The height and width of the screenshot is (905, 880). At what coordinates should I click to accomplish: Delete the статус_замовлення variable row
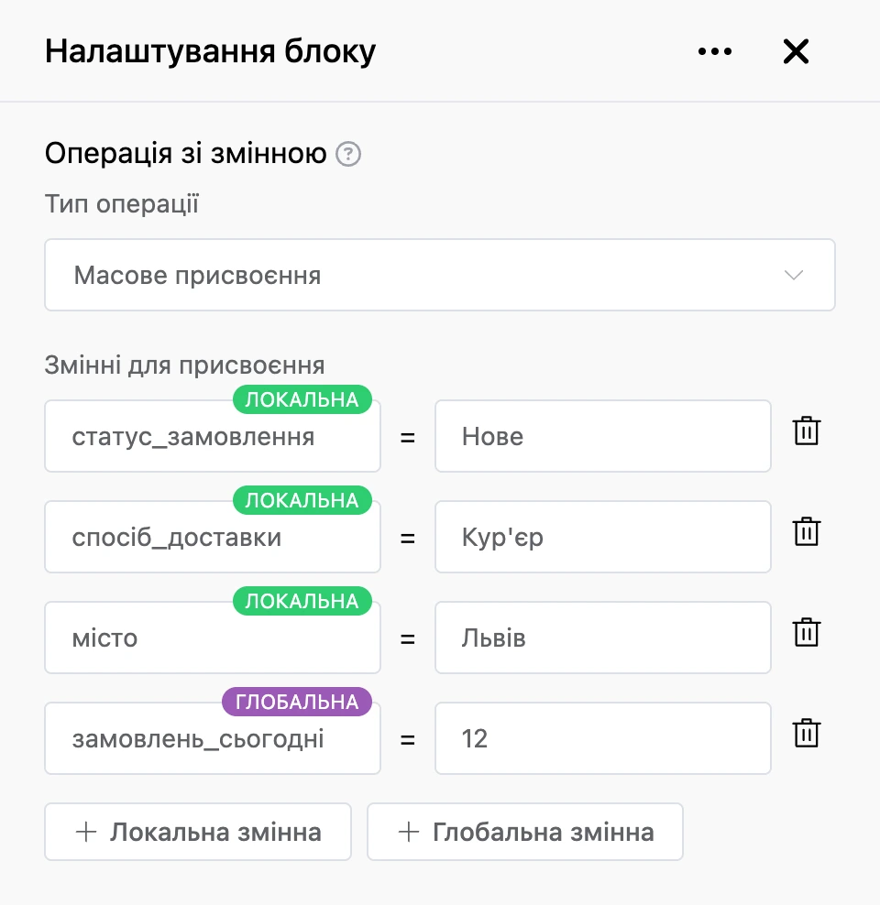(806, 431)
